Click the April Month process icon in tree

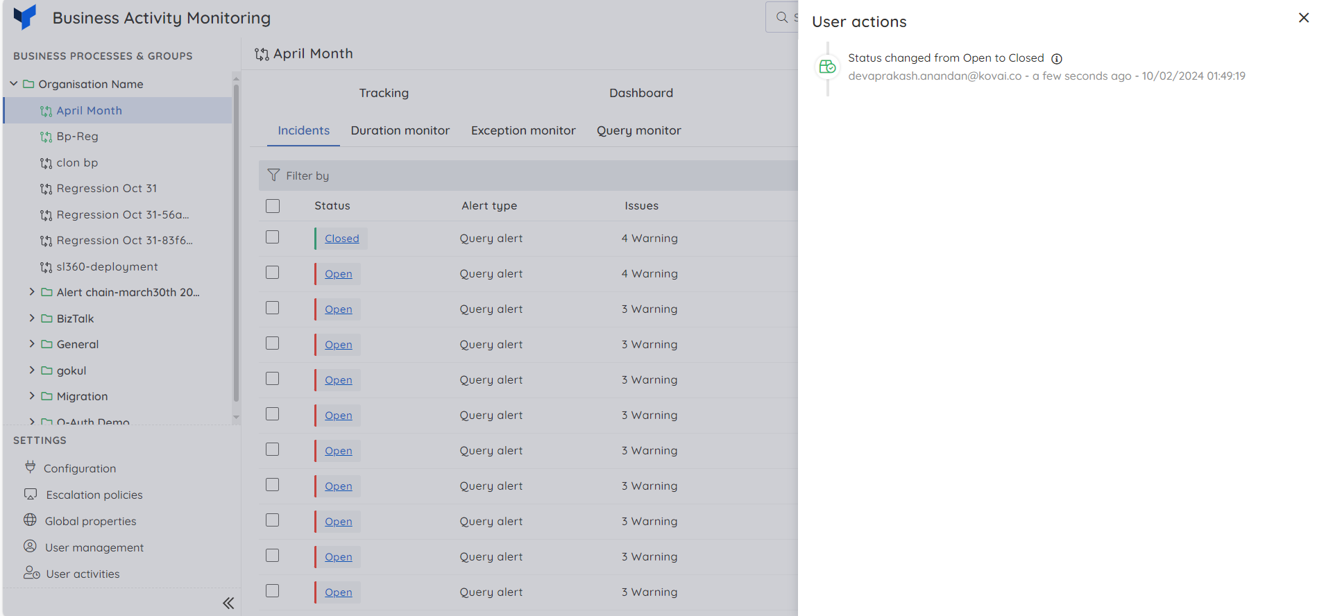pyautogui.click(x=46, y=111)
